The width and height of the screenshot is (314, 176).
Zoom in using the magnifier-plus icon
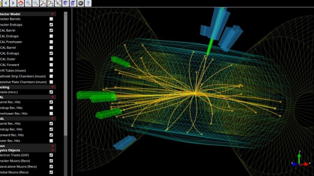pos(28,3)
